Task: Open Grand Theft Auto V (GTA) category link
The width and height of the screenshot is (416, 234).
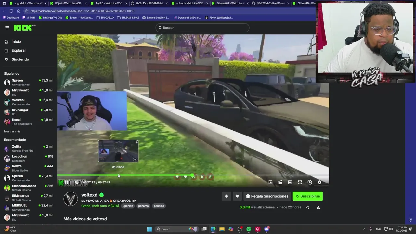Action: 100,206
